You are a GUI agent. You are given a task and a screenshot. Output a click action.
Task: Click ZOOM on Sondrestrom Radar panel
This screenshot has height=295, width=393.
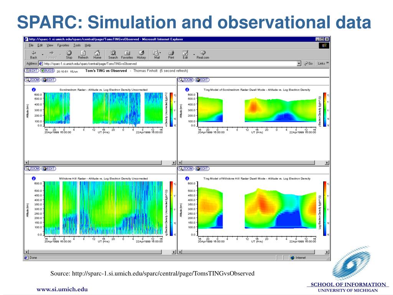32,80
